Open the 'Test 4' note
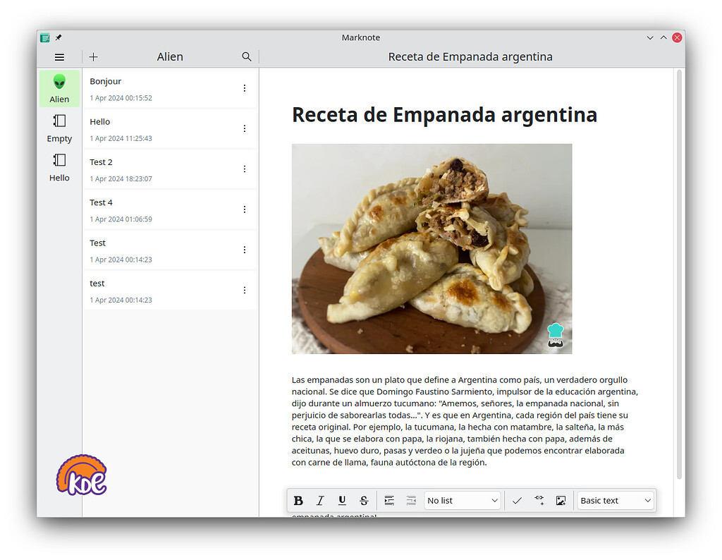The height and width of the screenshot is (560, 722). (x=162, y=209)
